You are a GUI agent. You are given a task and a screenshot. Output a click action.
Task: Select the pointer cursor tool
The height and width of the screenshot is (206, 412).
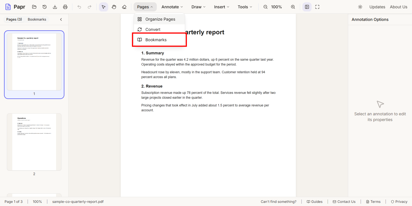coord(104,7)
